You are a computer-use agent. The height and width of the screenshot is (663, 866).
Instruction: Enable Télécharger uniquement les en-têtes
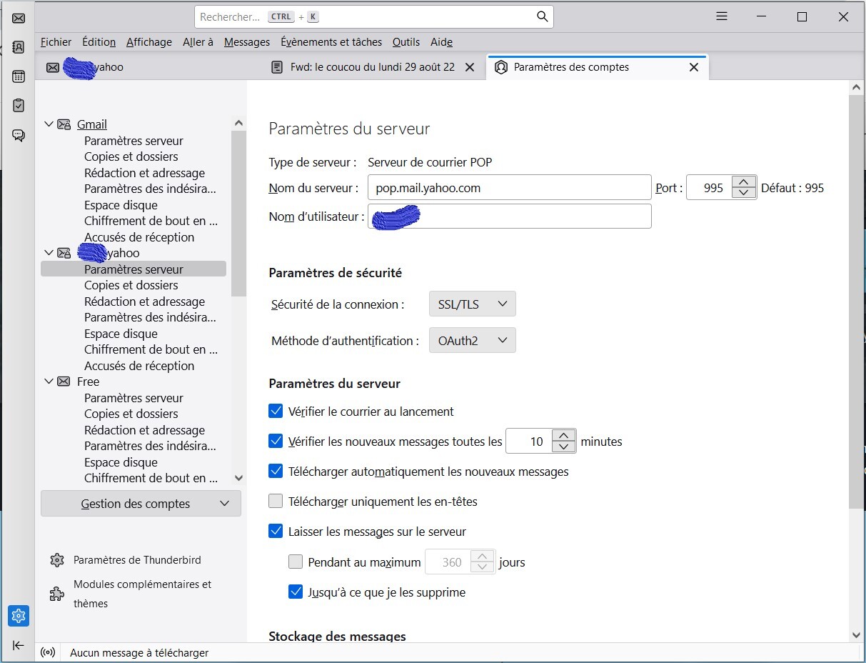tap(276, 501)
